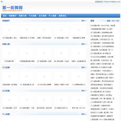
Task: Open 牛人街舞 in the navigation bar
Action: pos(52,16)
